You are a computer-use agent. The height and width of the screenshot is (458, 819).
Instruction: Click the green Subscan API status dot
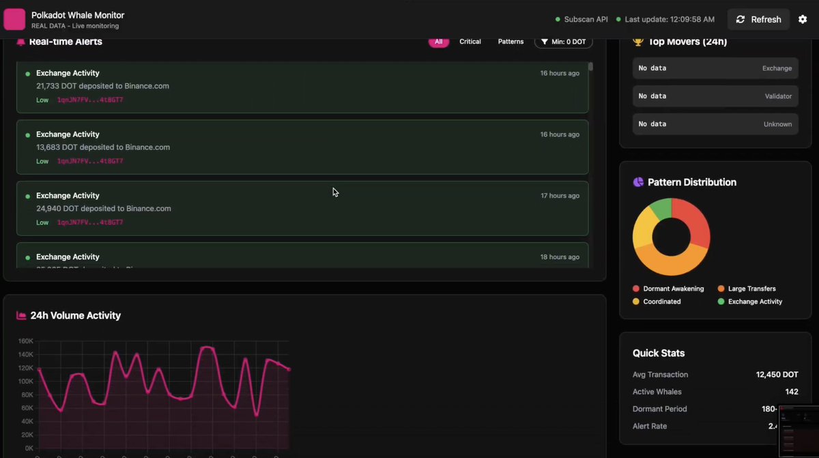coord(558,20)
